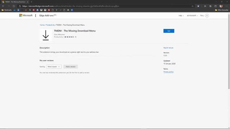Click the TMDM download arrow extension thumbnail
Image resolution: width=230 pixels, height=129 pixels.
(46, 35)
